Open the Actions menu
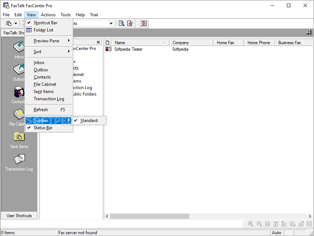 point(48,15)
